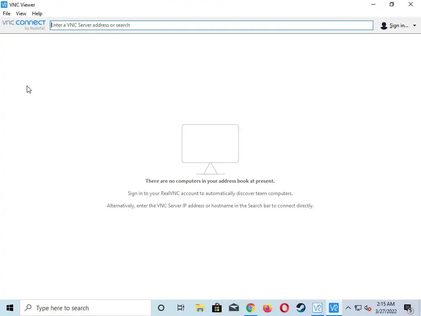Image resolution: width=421 pixels, height=316 pixels.
Task: Click the Sign in button
Action: 399,26
